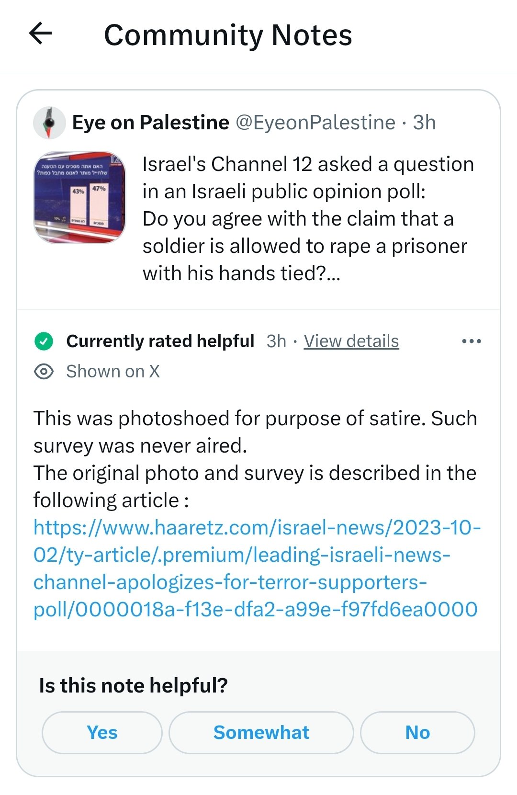
Task: Rate the note as No
Action: pos(417,732)
